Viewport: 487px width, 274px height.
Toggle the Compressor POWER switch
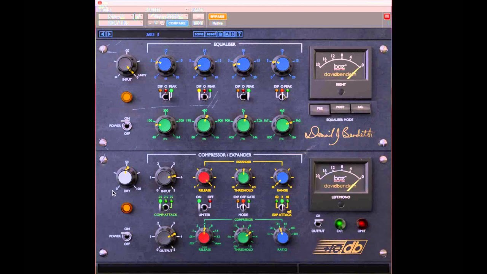pyautogui.click(x=127, y=236)
